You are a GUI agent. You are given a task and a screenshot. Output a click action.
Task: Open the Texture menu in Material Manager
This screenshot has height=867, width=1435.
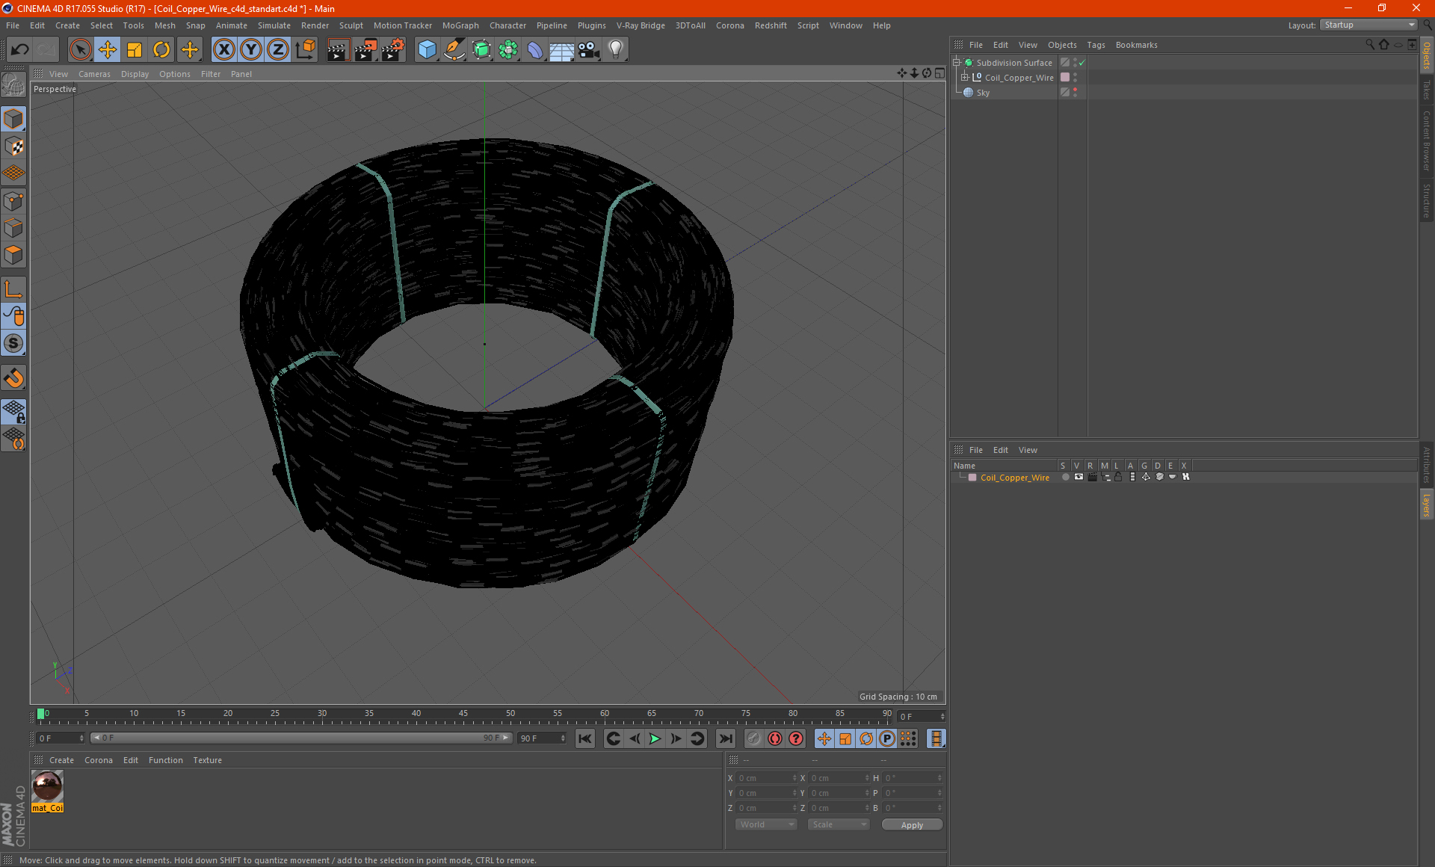(x=207, y=760)
